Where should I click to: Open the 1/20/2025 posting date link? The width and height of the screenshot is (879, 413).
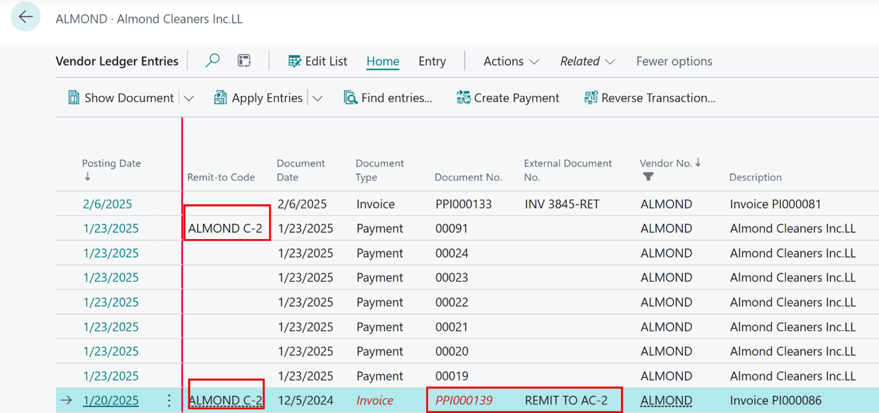pyautogui.click(x=111, y=401)
